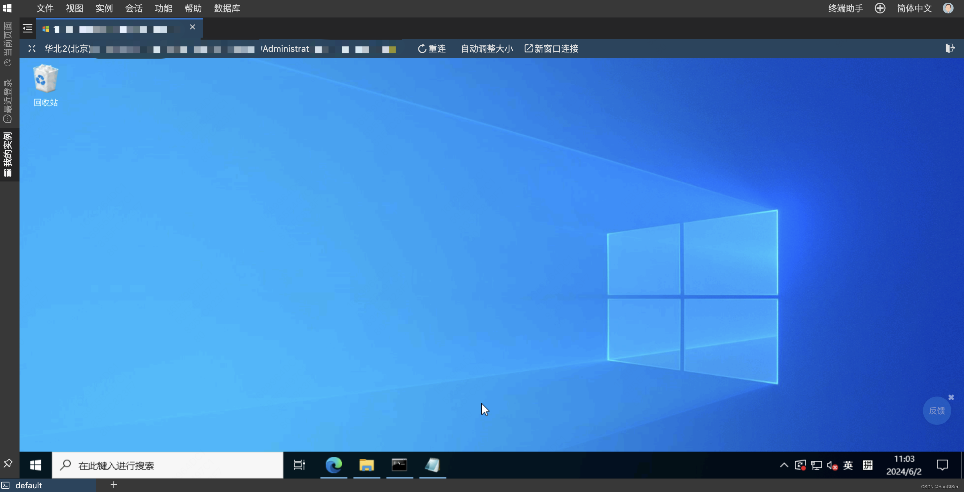Open Microsoft Edge from the taskbar
This screenshot has width=964, height=492.
(334, 465)
